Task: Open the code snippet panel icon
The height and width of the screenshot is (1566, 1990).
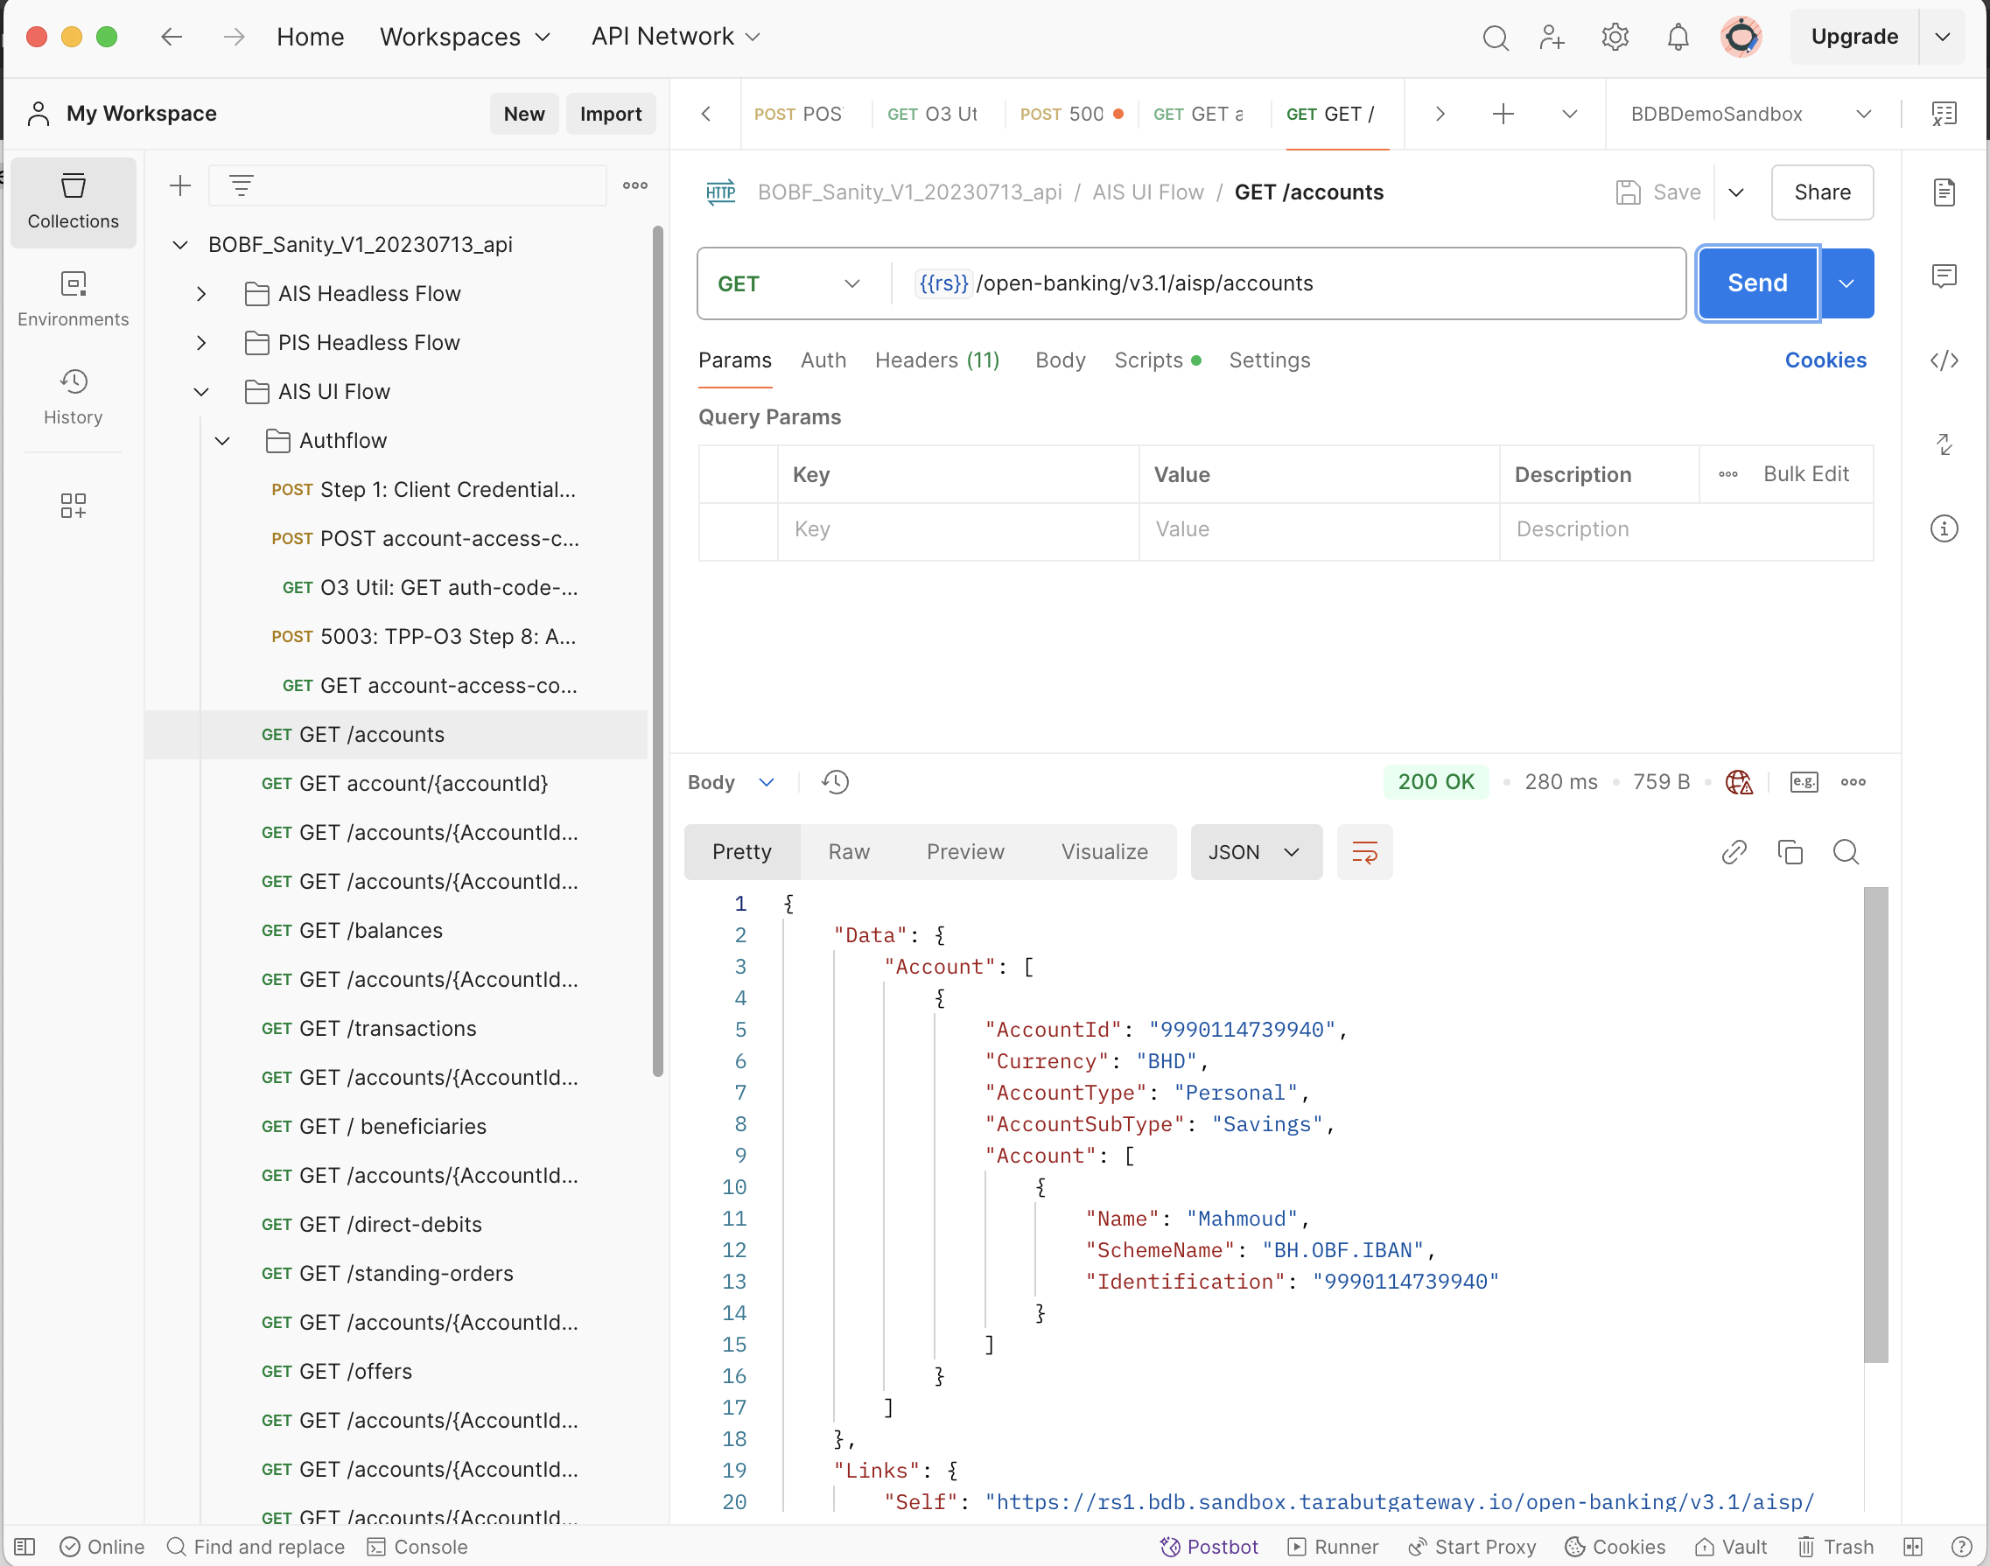Action: [1944, 360]
